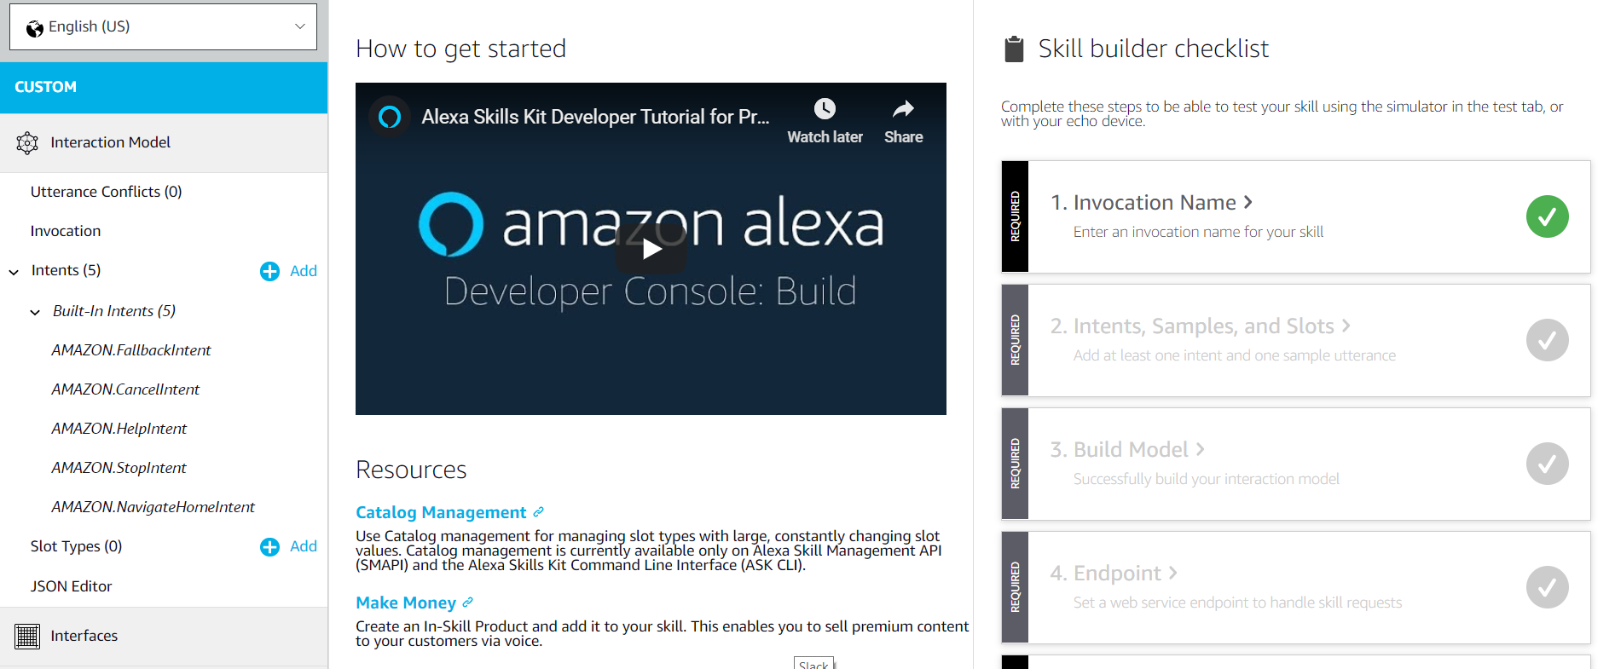Click Add link beside Slot Types
This screenshot has width=1615, height=669.
[304, 546]
